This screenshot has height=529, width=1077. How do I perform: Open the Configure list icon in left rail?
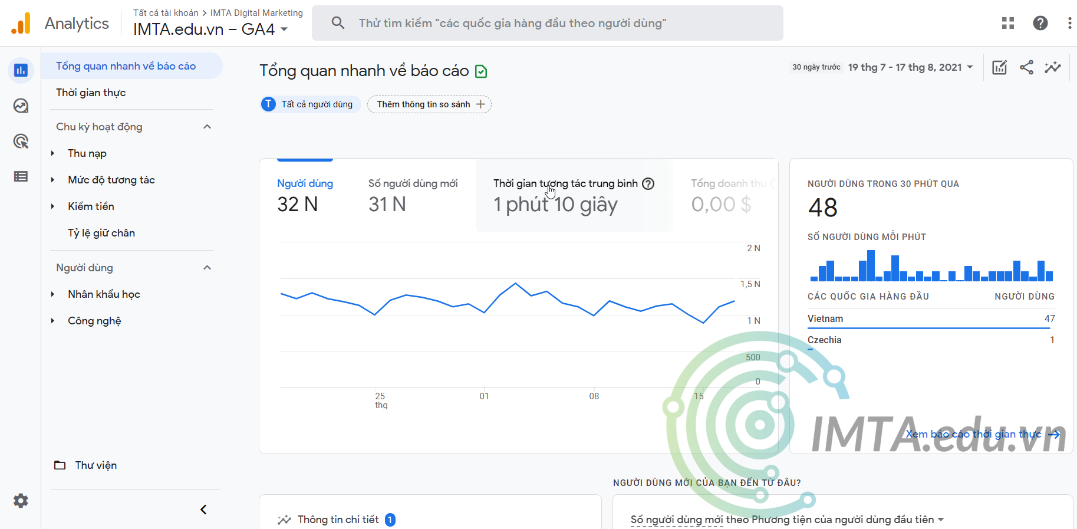tap(21, 176)
